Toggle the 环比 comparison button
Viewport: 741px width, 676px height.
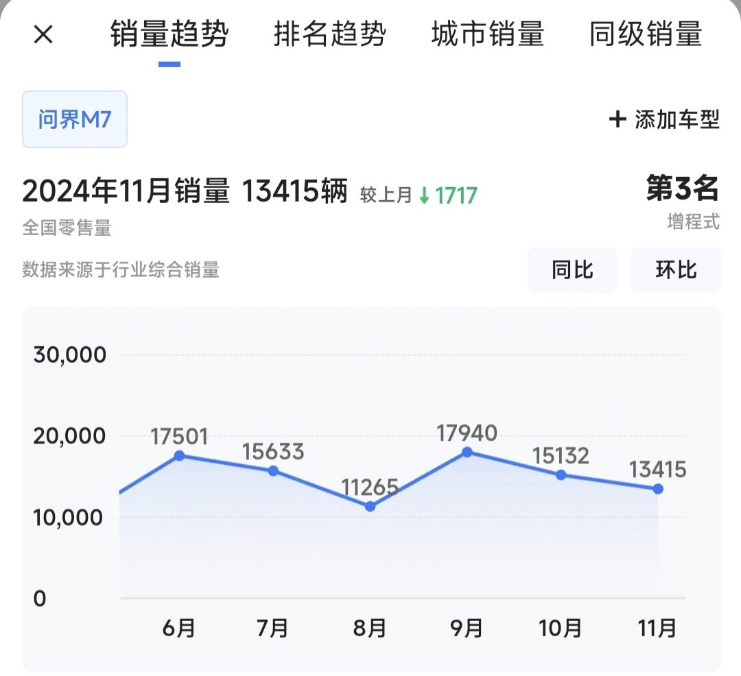point(676,270)
